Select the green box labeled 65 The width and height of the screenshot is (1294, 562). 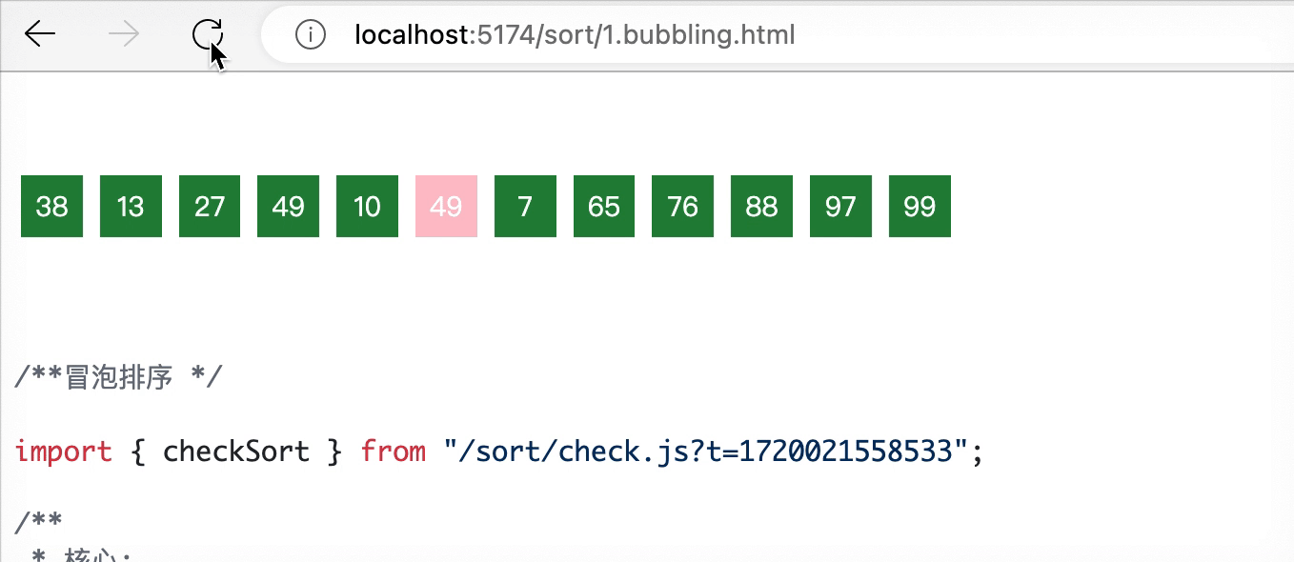click(603, 206)
